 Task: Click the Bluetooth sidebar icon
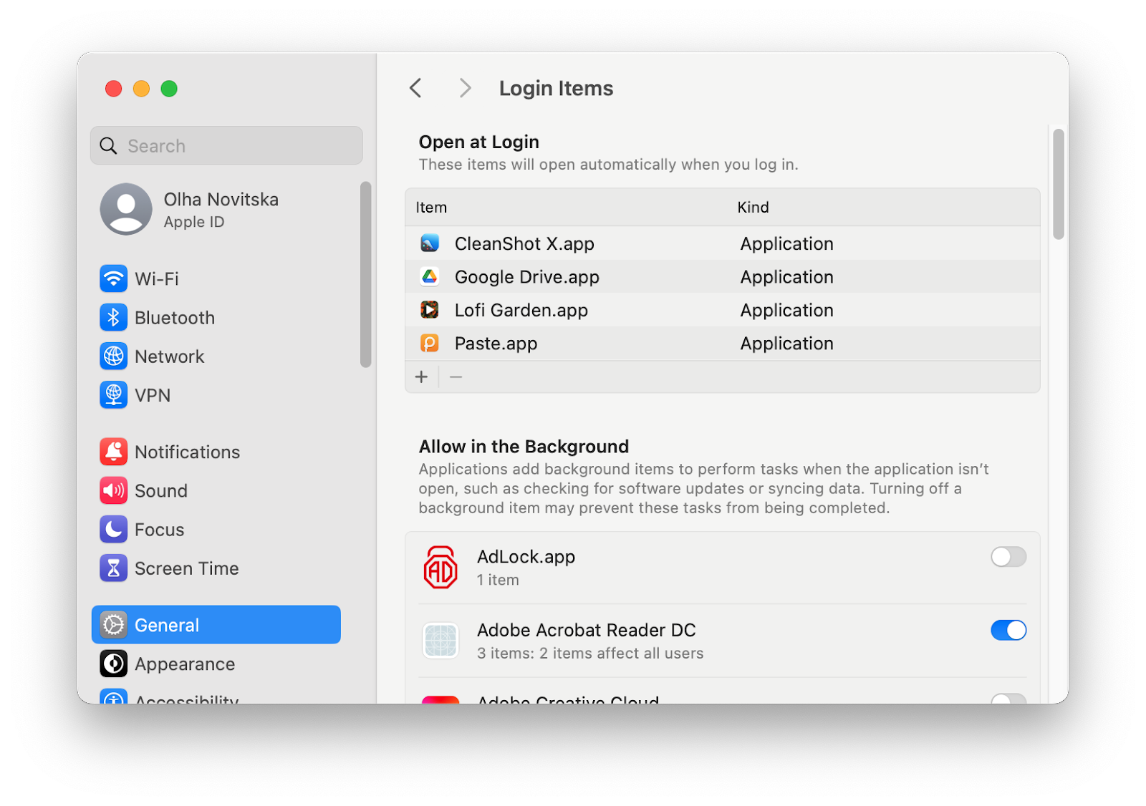coord(113,317)
